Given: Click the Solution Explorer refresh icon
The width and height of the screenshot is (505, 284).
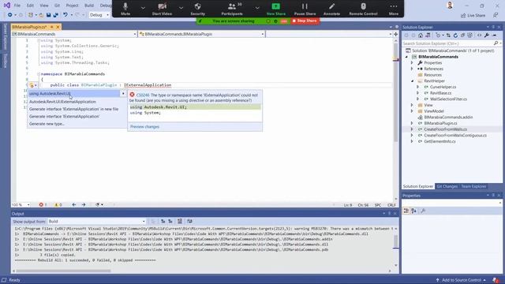Looking at the screenshot, I should (455, 35).
